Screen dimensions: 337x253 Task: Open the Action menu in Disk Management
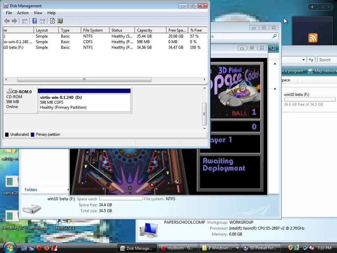[x=23, y=13]
